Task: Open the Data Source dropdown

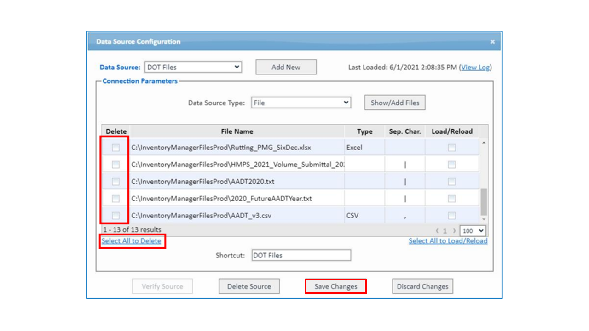Action: point(193,67)
